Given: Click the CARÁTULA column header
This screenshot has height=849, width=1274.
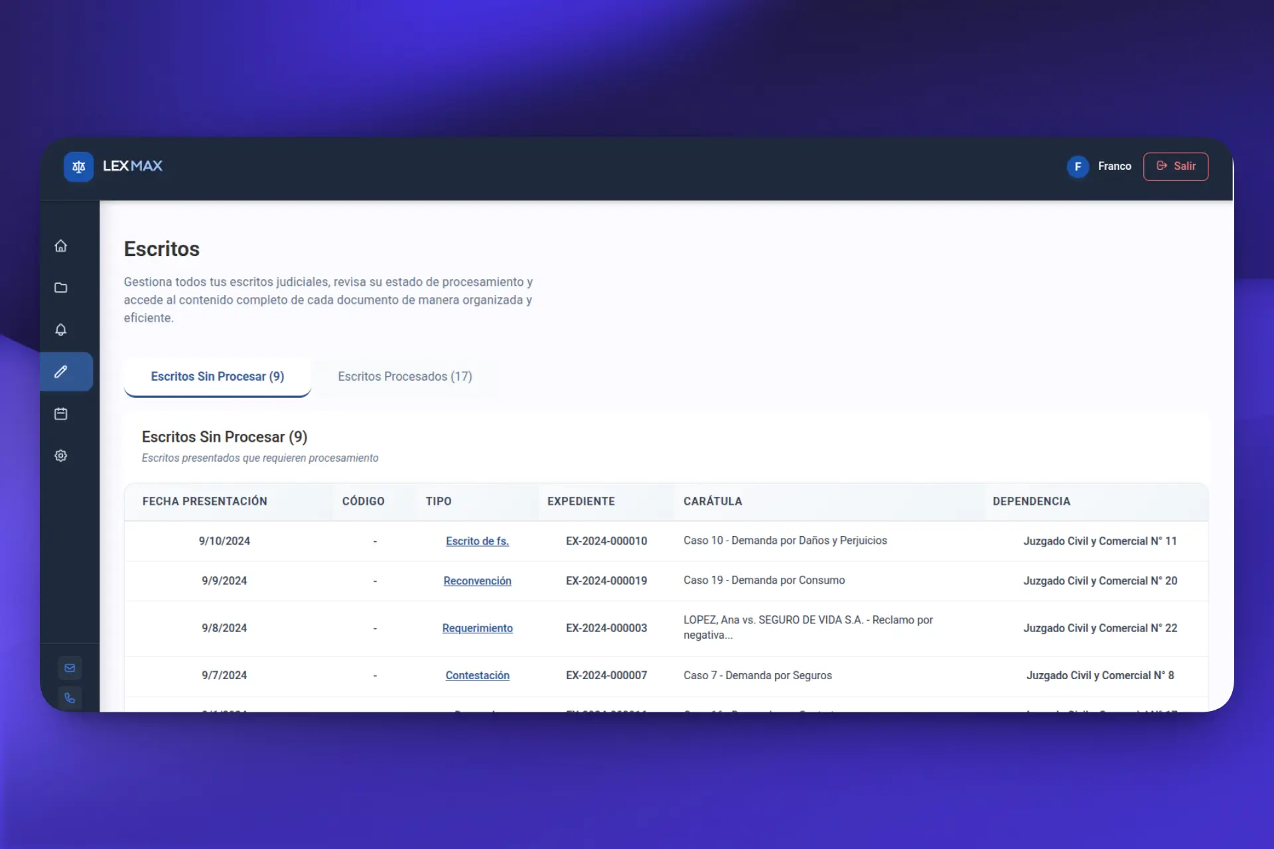Looking at the screenshot, I should click(x=713, y=501).
